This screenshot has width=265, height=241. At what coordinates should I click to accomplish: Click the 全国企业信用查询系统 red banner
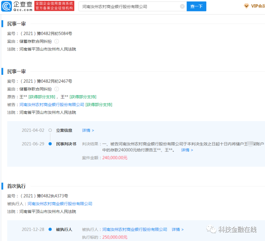click(55, 6)
